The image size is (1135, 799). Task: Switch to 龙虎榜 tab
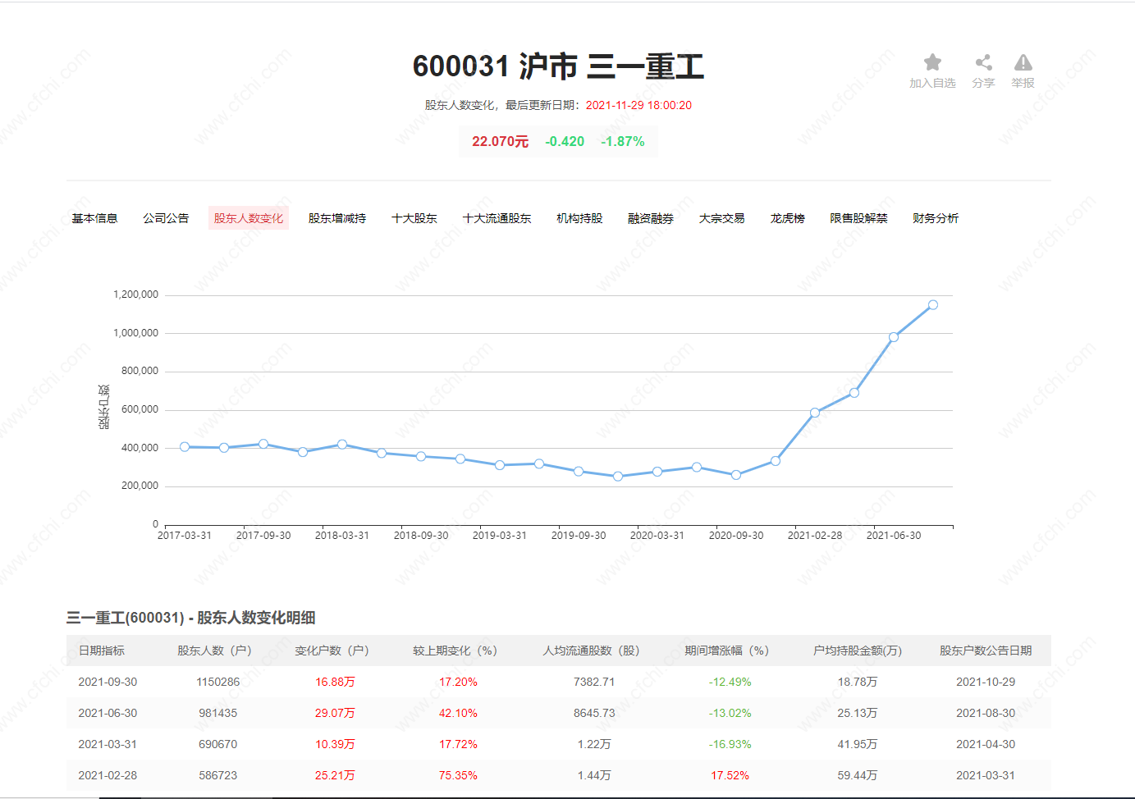point(787,218)
